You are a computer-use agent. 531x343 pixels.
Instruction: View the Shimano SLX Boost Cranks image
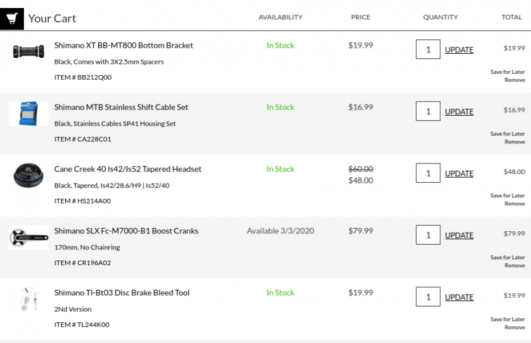(x=28, y=237)
